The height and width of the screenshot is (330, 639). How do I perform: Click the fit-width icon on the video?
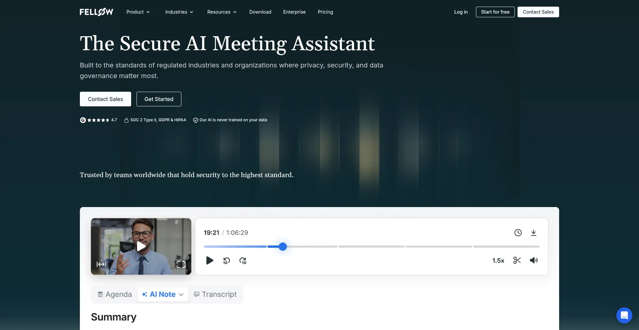point(101,264)
